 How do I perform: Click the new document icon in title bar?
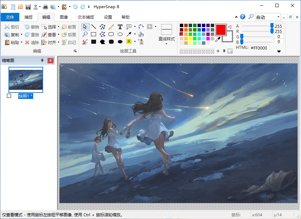[13, 7]
